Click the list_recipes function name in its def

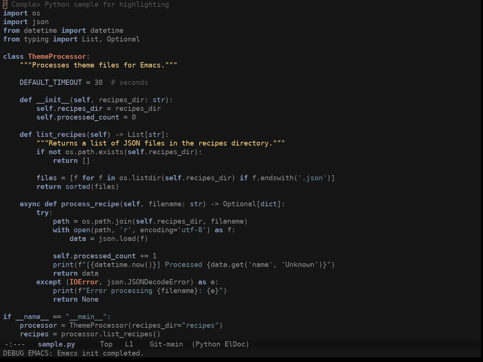(x=61, y=135)
